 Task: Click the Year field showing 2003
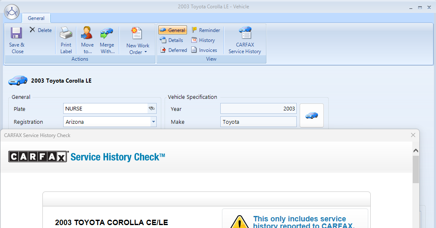coord(259,108)
